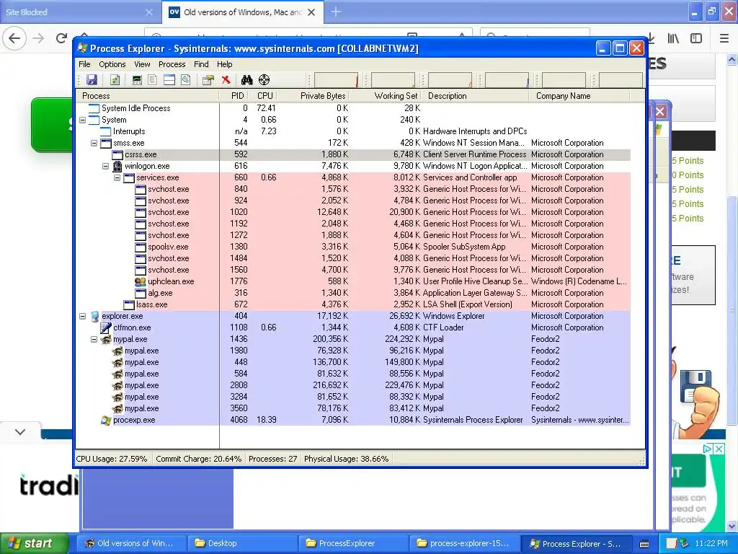The width and height of the screenshot is (738, 554).
Task: Click the 'CPU Usage: 27.59%' status text
Action: tap(112, 459)
